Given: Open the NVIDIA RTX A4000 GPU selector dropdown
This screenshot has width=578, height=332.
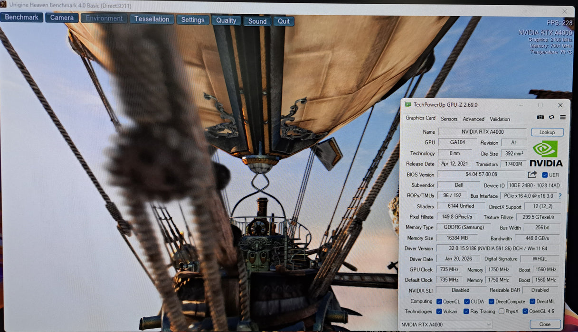Looking at the screenshot, I should click(x=446, y=324).
